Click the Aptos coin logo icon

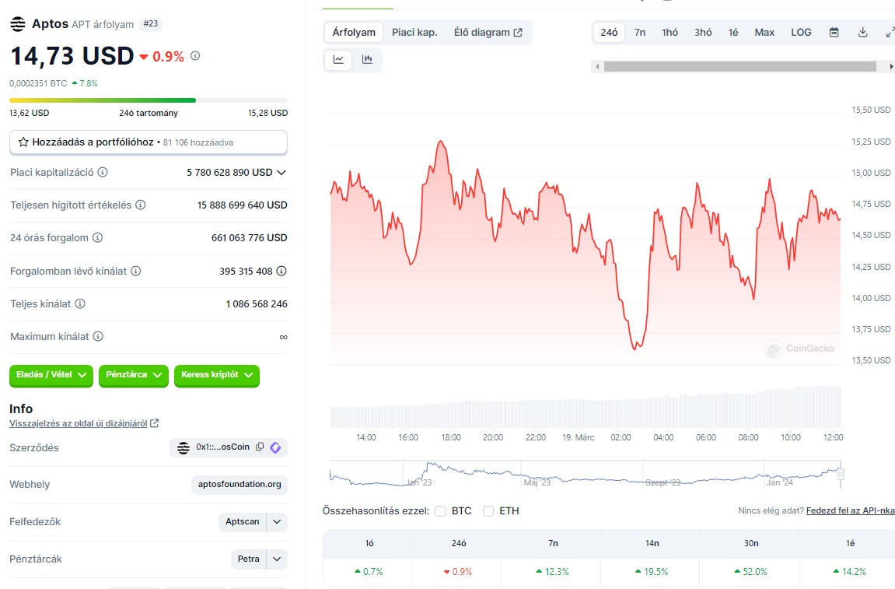tap(18, 24)
